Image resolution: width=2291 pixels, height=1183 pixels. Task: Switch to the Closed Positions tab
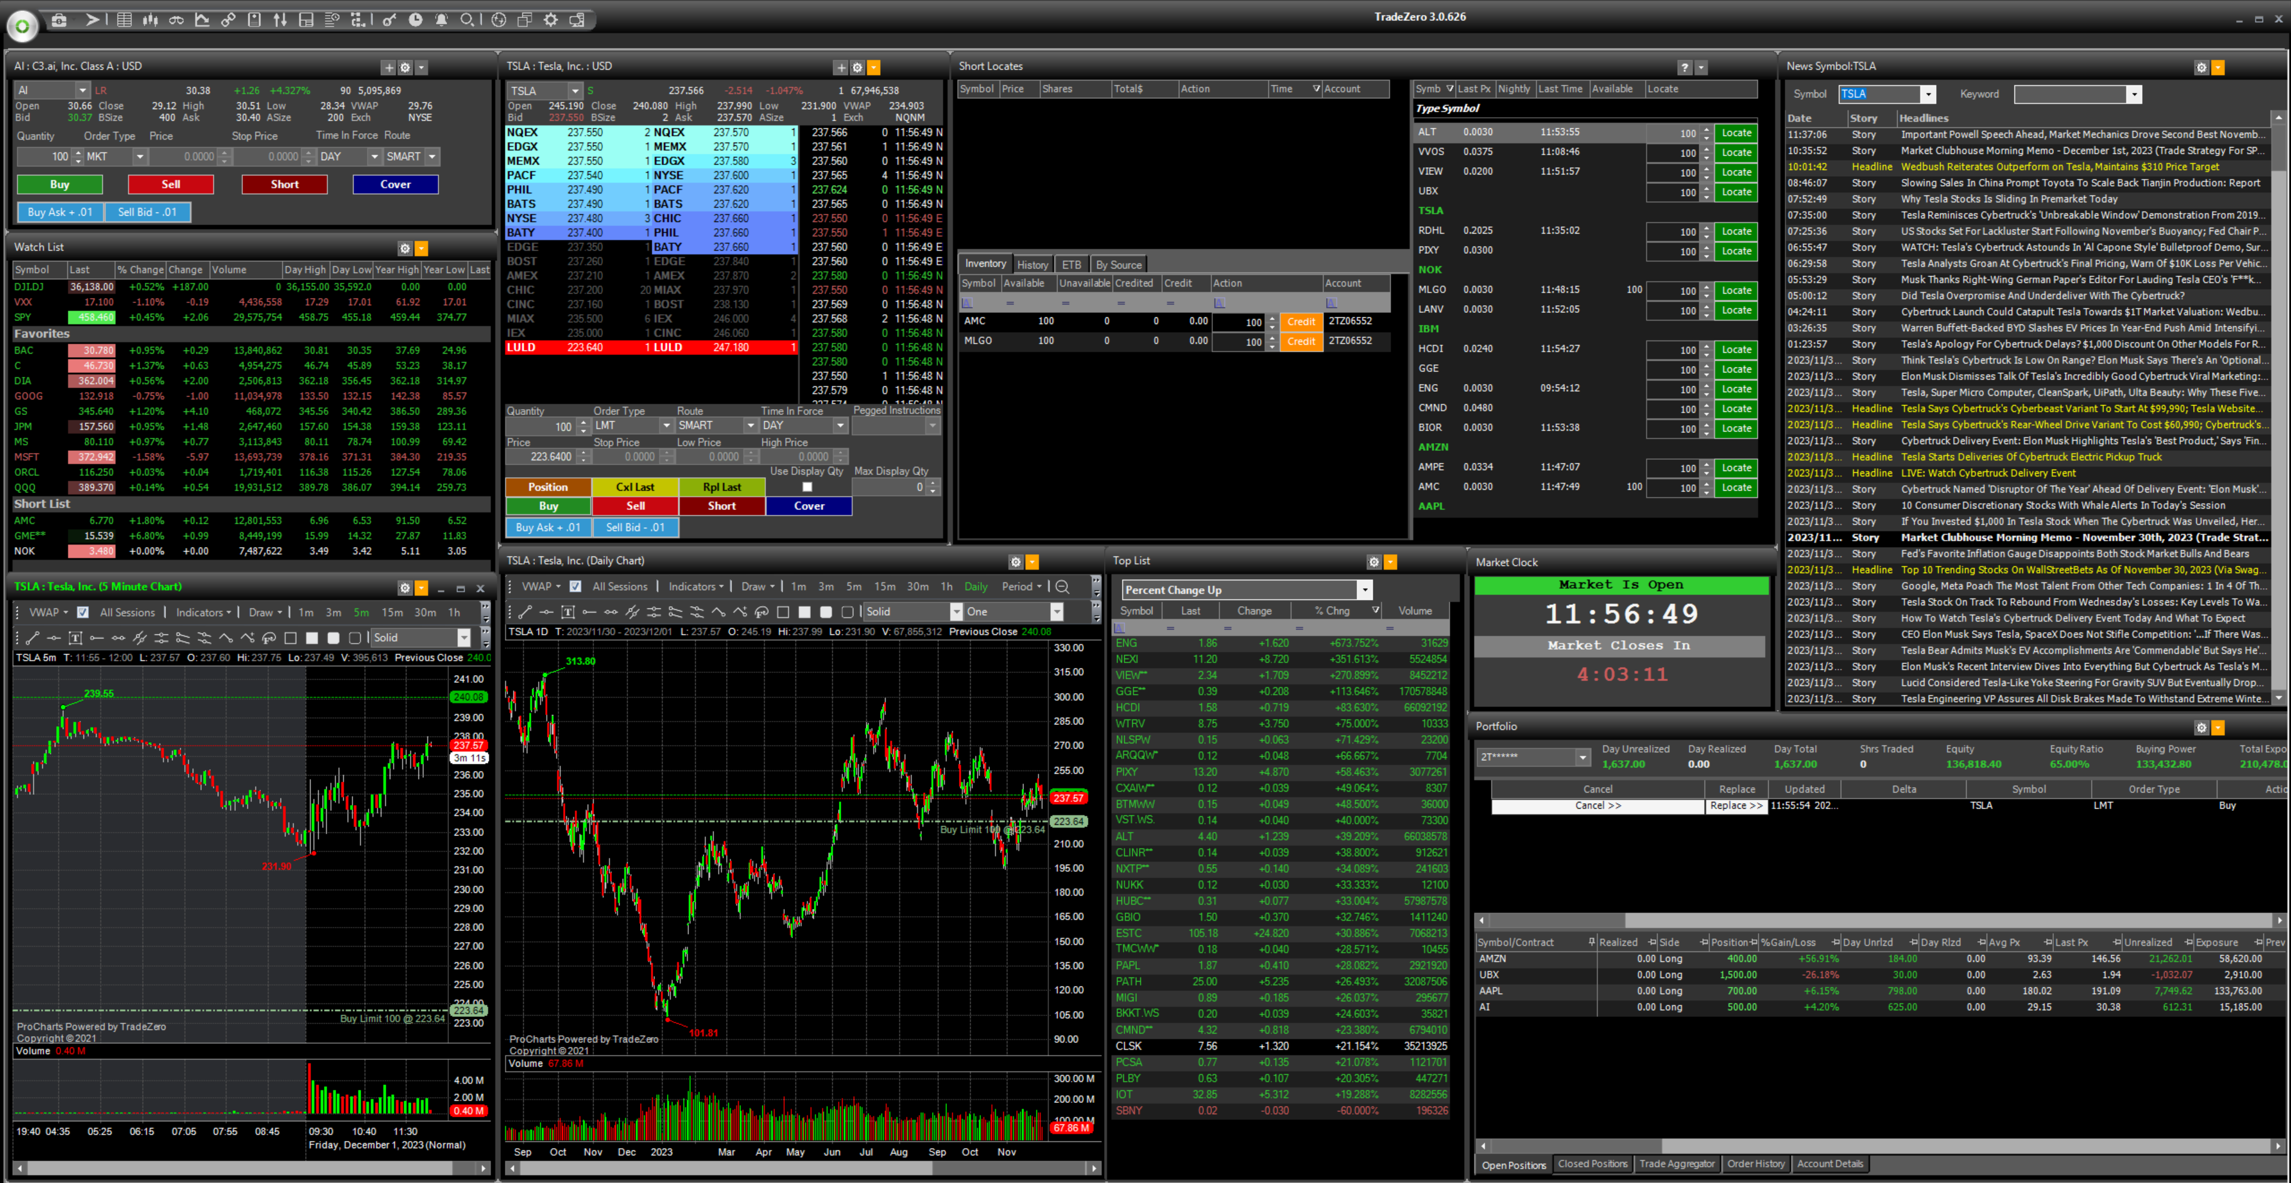(1592, 1163)
